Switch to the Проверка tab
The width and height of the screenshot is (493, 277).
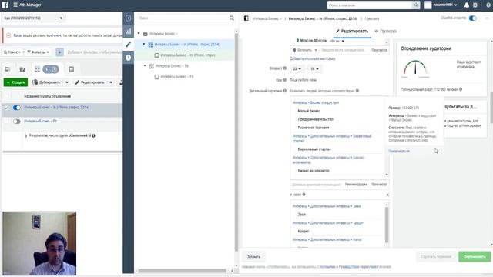[x=385, y=31]
